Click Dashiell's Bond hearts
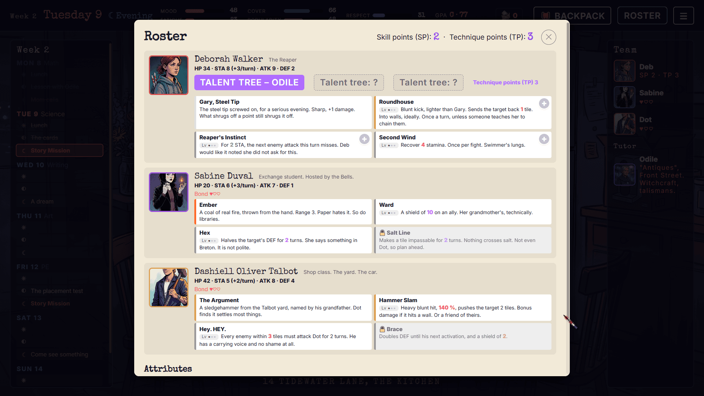704x396 pixels. pos(215,289)
